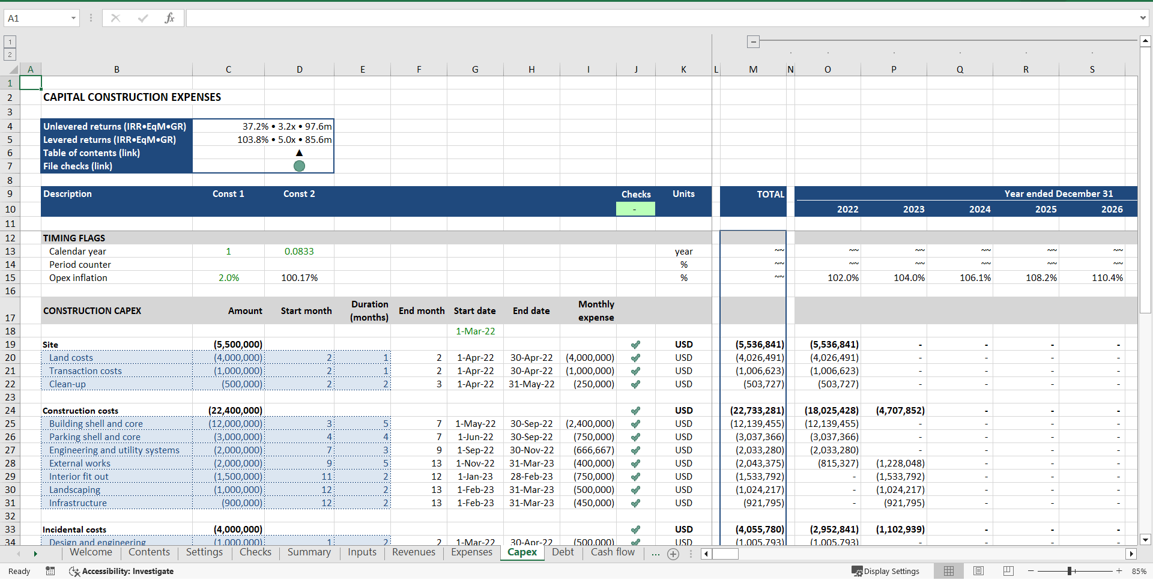Show outline level 2 rows

(10, 55)
